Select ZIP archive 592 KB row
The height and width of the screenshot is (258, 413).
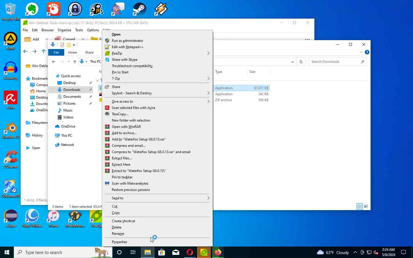[x=241, y=100]
